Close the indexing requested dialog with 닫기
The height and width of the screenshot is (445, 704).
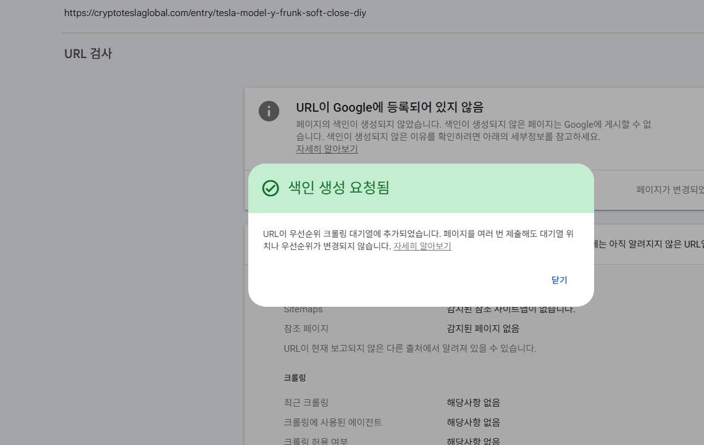(x=559, y=280)
